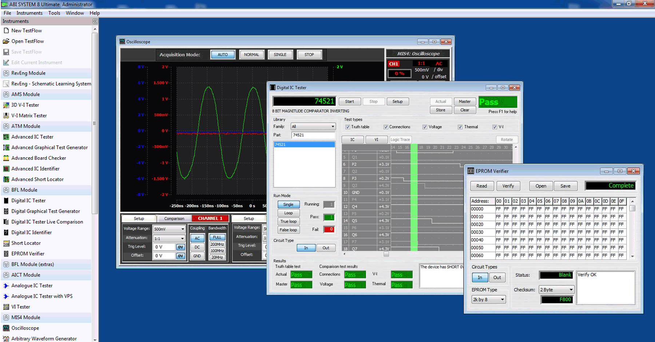The image size is (655, 342).
Task: Toggle the Truth table checkbox
Action: pyautogui.click(x=348, y=127)
